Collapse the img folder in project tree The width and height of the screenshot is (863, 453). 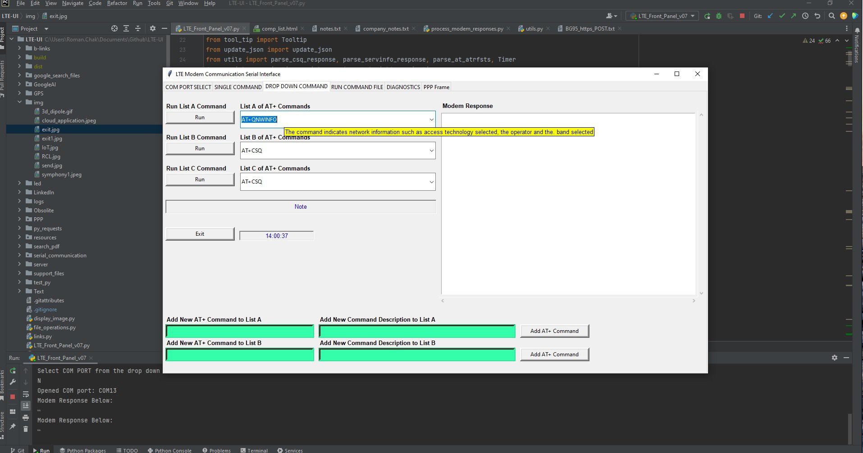point(19,103)
